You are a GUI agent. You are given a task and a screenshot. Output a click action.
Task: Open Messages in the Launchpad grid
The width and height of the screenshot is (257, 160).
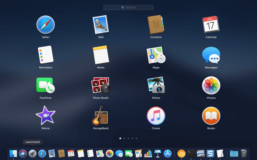[211, 55]
